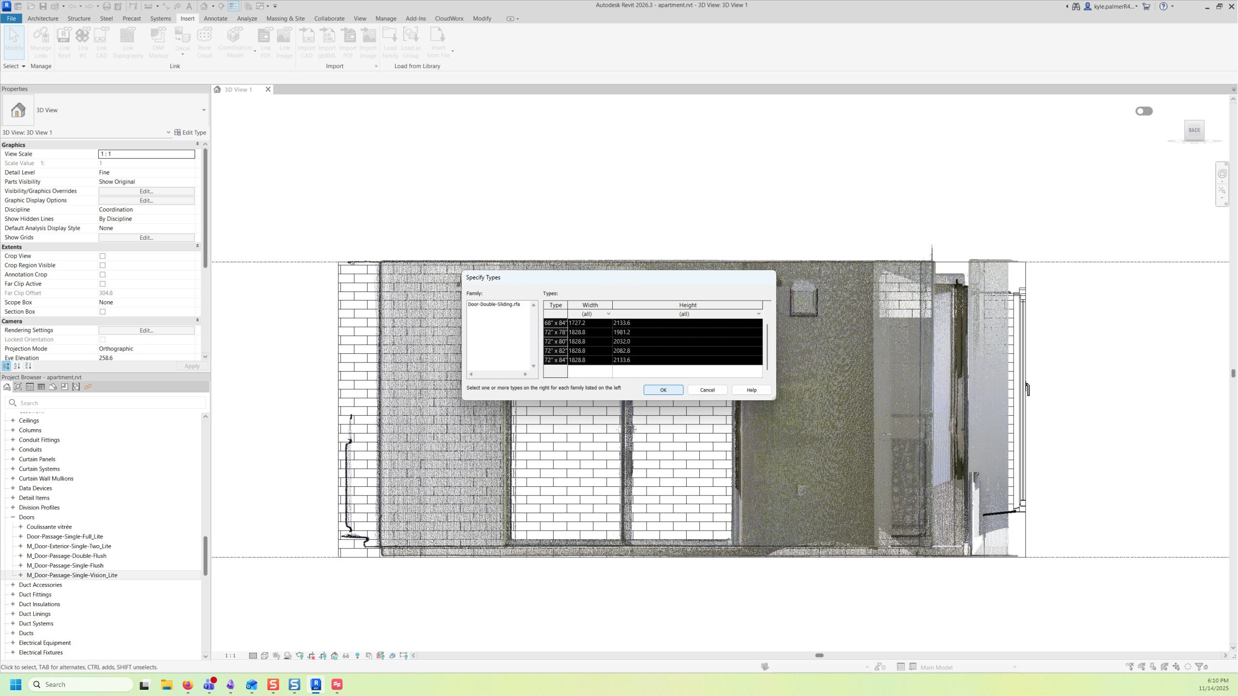1238x696 pixels.
Task: Click the Link PDF icon
Action: point(265,43)
